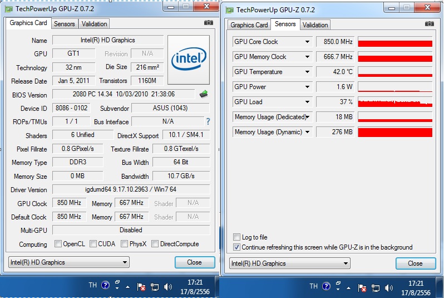Click the 42.0 °C temperature value
Viewport: 444px width, 298px height.
335,72
